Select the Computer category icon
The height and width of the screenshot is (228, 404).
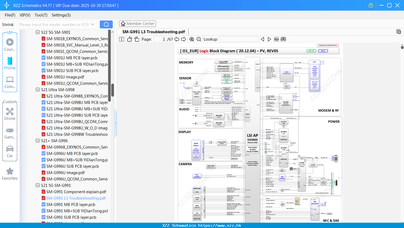10,79
